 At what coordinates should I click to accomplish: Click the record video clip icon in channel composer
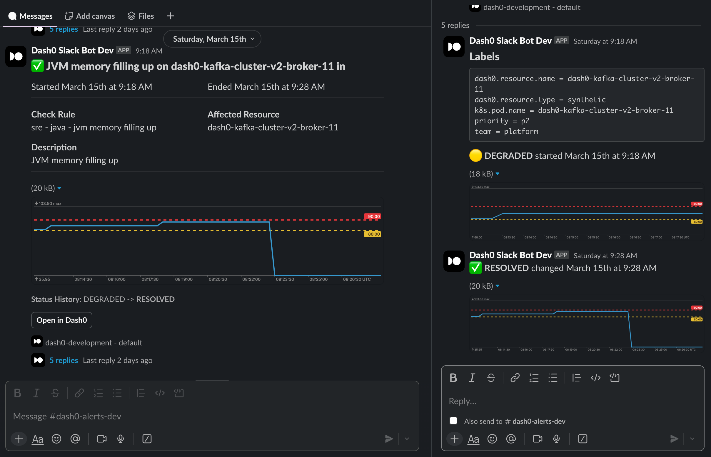pos(102,438)
